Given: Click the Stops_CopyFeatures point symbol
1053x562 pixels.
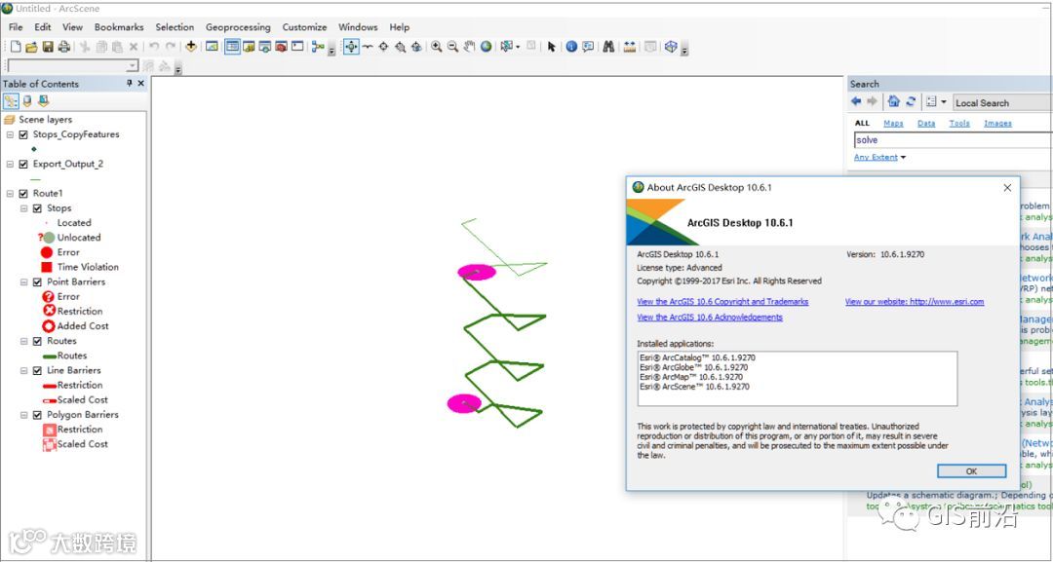Looking at the screenshot, I should [34, 149].
